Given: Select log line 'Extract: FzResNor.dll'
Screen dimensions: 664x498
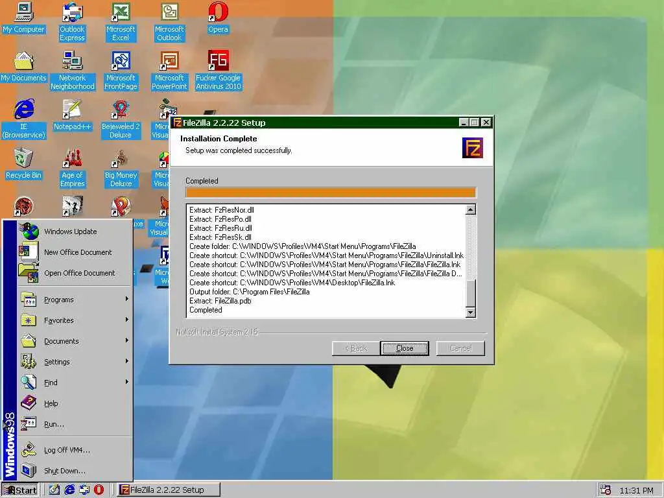Looking at the screenshot, I should point(222,210).
